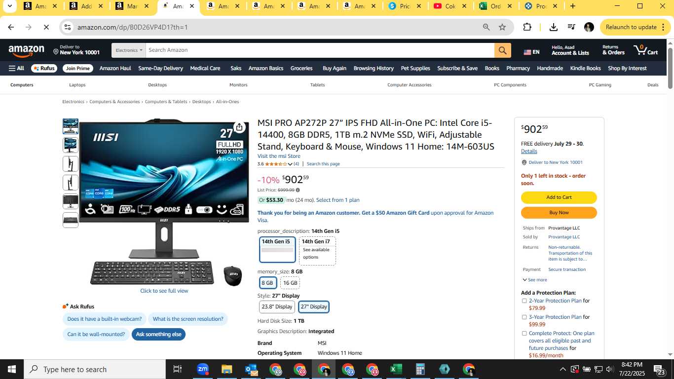
Task: Click the Amazon logo
Action: coord(27,50)
